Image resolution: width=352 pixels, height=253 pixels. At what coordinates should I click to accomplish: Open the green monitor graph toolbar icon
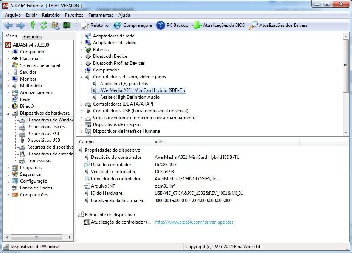point(67,25)
